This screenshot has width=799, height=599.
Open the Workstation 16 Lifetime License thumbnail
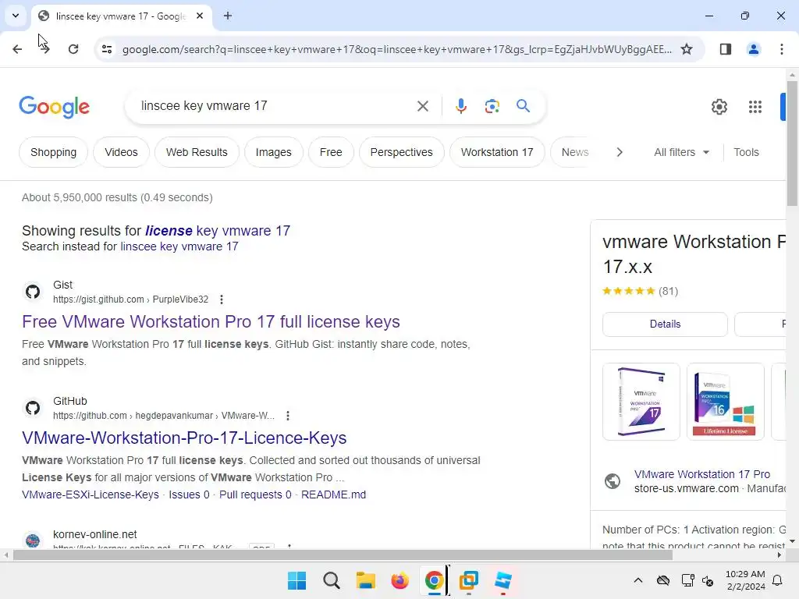click(x=725, y=402)
